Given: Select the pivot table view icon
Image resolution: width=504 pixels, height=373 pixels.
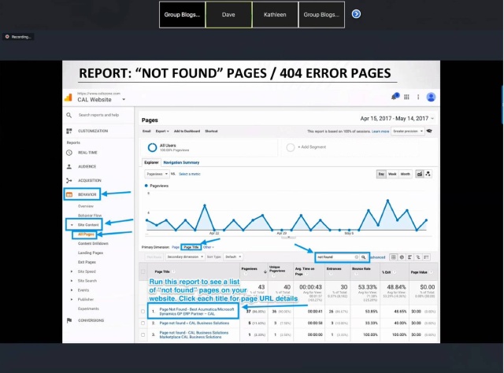Looking at the screenshot, I should pos(426,257).
